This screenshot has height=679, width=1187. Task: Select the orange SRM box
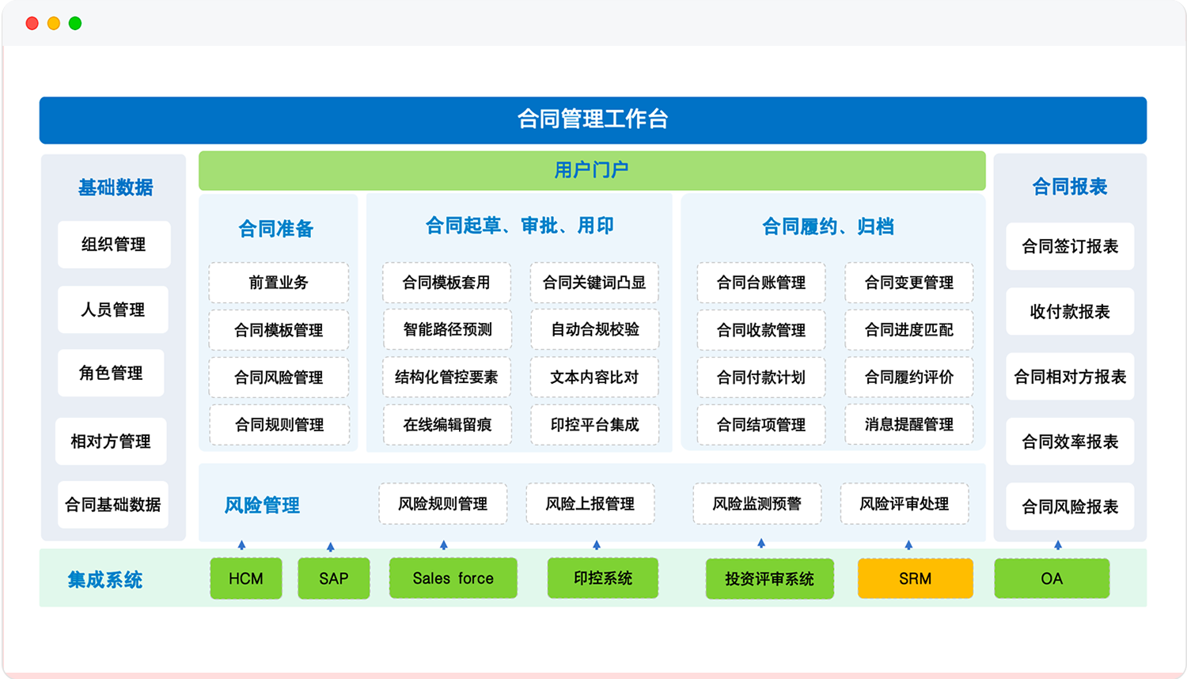916,578
